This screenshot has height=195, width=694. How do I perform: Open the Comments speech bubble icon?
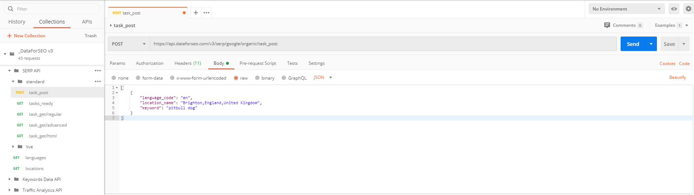tap(607, 25)
